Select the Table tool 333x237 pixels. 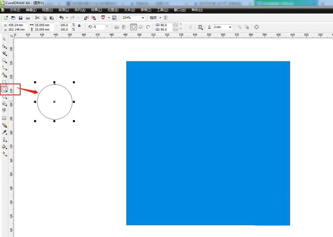[4, 118]
